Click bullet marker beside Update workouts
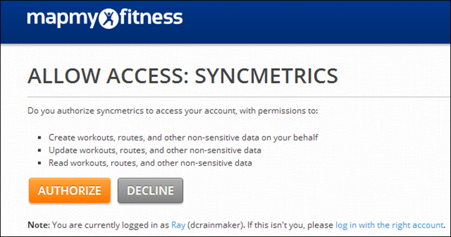 (40, 150)
